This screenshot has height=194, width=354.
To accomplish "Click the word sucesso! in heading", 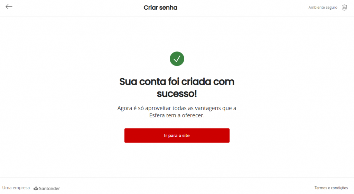I will [x=177, y=94].
